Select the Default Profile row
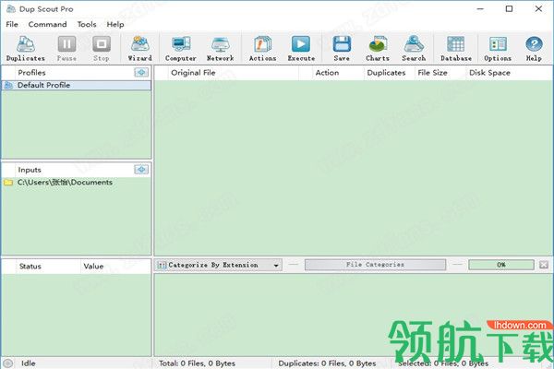554x369 pixels. [77, 85]
